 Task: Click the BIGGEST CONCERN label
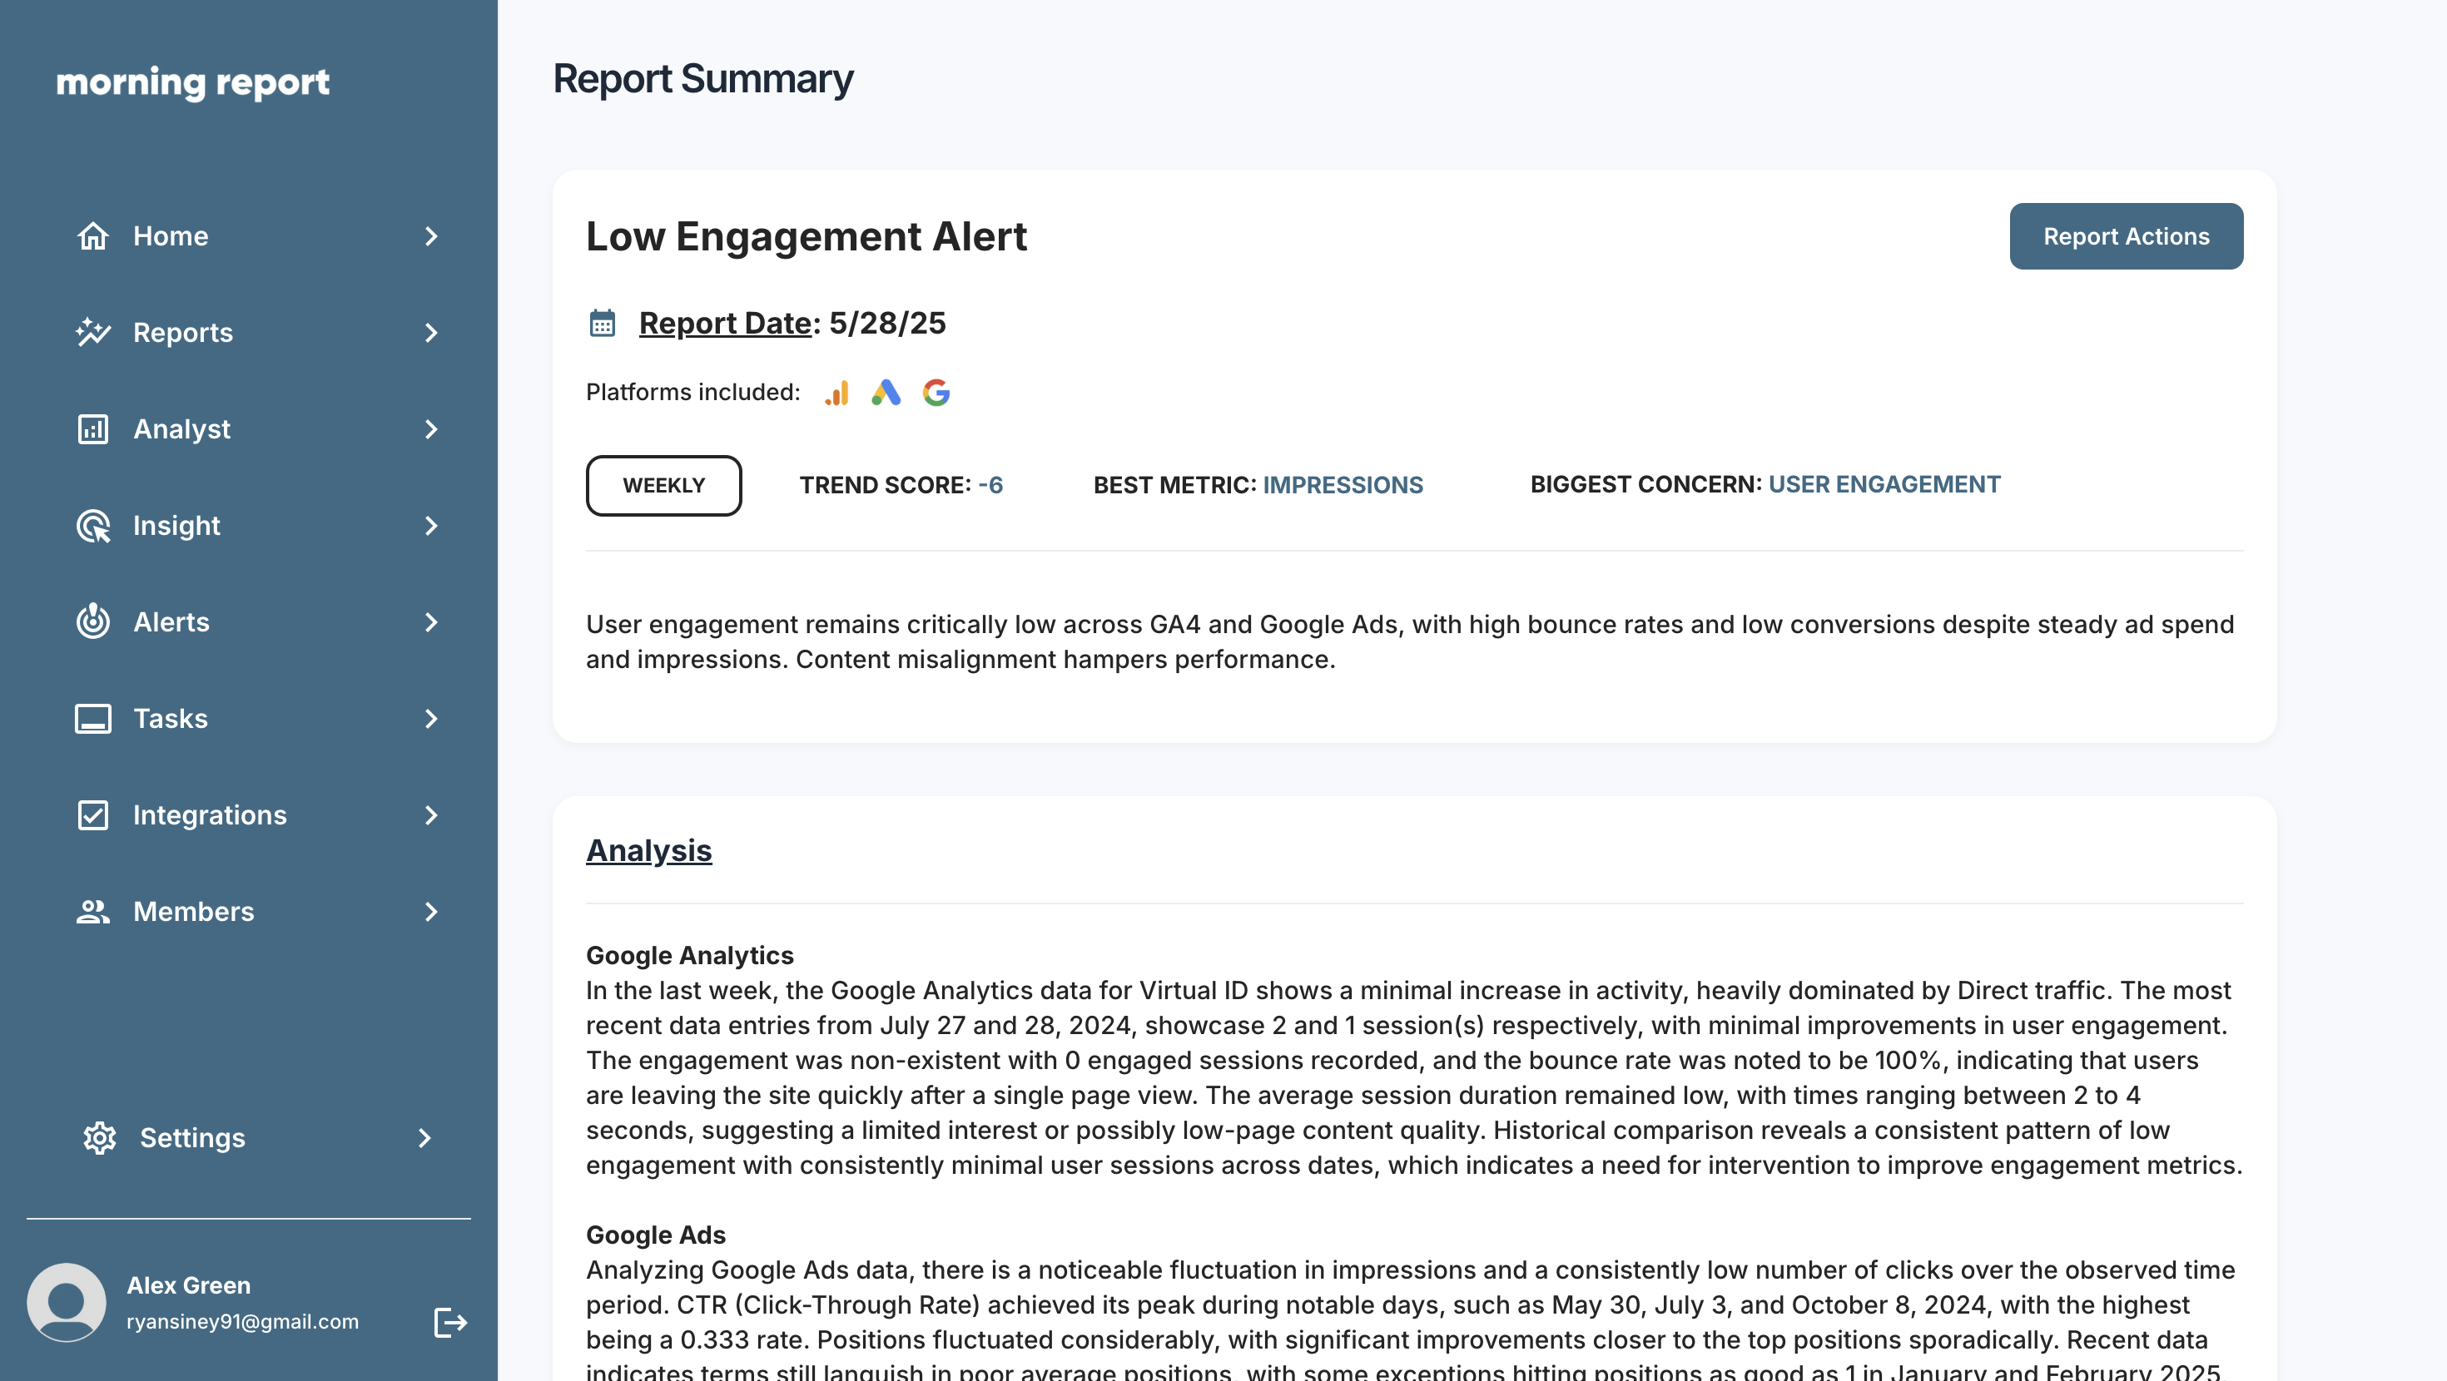click(x=1646, y=484)
